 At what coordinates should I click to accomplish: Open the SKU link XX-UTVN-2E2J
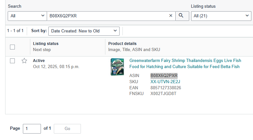165,82
